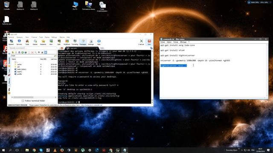Click the file browser horizontal scrollbar

point(34,97)
